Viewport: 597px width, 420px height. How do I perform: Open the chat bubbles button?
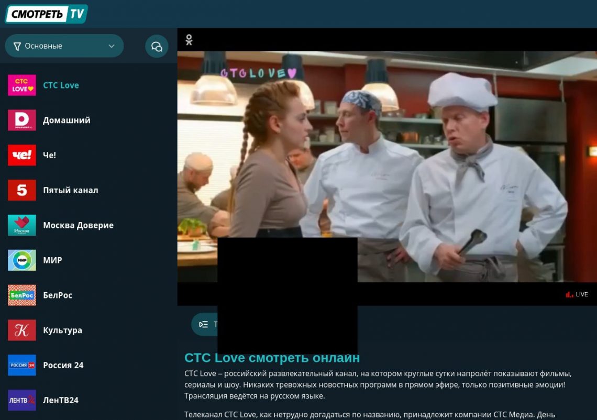[x=157, y=47]
